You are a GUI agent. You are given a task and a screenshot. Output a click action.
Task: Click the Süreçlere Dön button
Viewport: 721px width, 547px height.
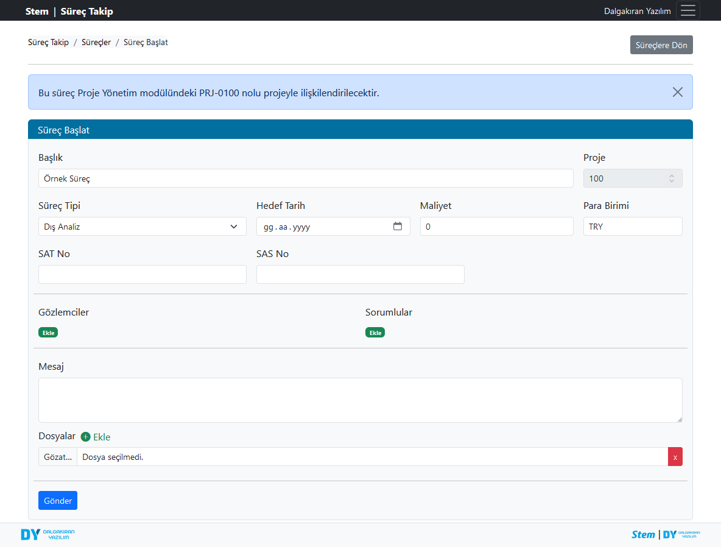[x=661, y=45]
